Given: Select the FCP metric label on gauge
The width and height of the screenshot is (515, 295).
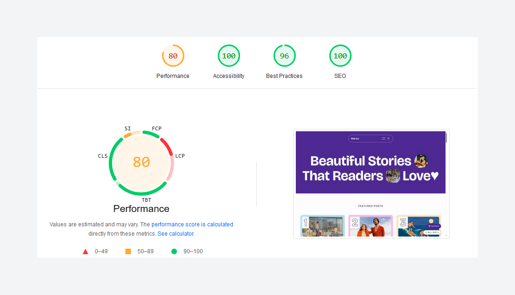Looking at the screenshot, I should pos(156,128).
